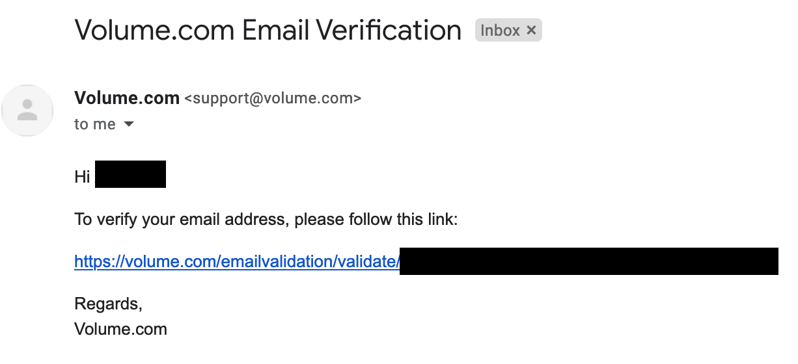Click the Inbox label tag

click(x=500, y=31)
